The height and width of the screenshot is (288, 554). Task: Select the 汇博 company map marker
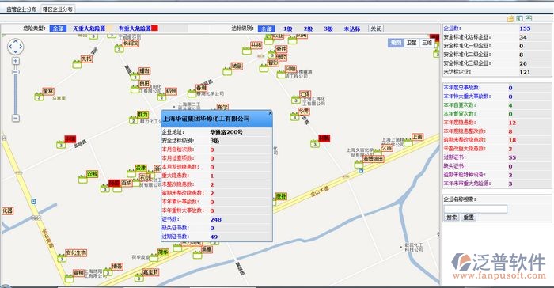click(305, 94)
